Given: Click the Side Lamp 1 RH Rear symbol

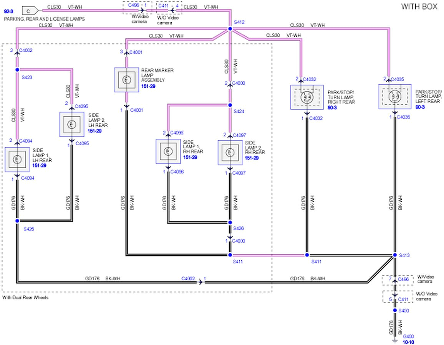Looking at the screenshot, I should pyautogui.click(x=168, y=151).
